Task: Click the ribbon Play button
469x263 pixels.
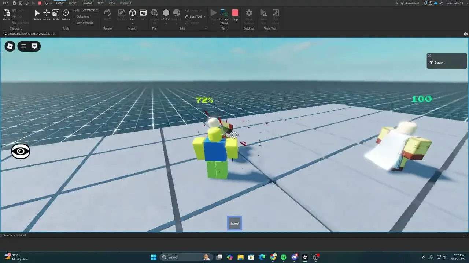Action: (213, 15)
